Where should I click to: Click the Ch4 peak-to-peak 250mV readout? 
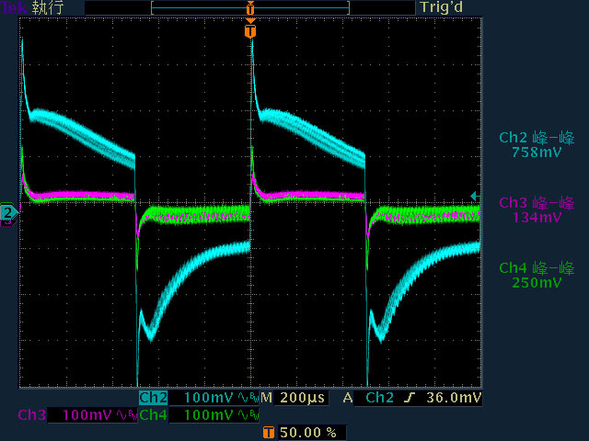click(x=537, y=276)
